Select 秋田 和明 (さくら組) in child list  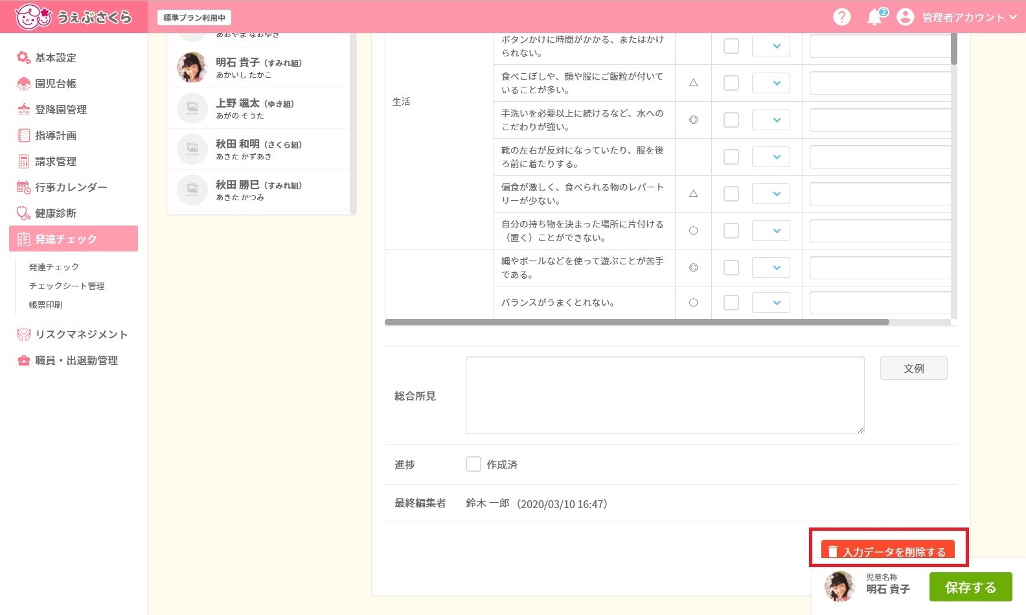click(258, 149)
